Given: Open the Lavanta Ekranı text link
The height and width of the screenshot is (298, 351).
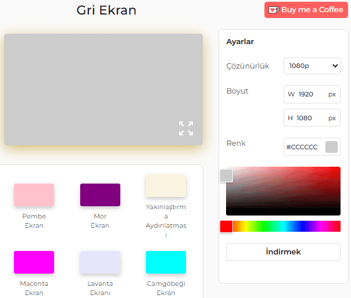Looking at the screenshot, I should tap(100, 288).
